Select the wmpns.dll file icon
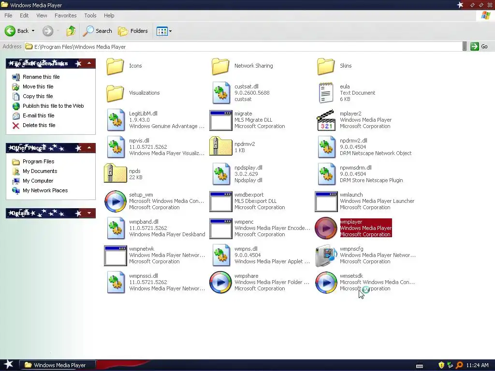Viewport: 495px width, 371px height. [x=220, y=255]
